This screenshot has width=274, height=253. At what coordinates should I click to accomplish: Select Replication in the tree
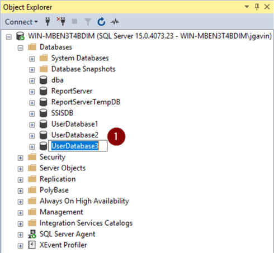(58, 179)
